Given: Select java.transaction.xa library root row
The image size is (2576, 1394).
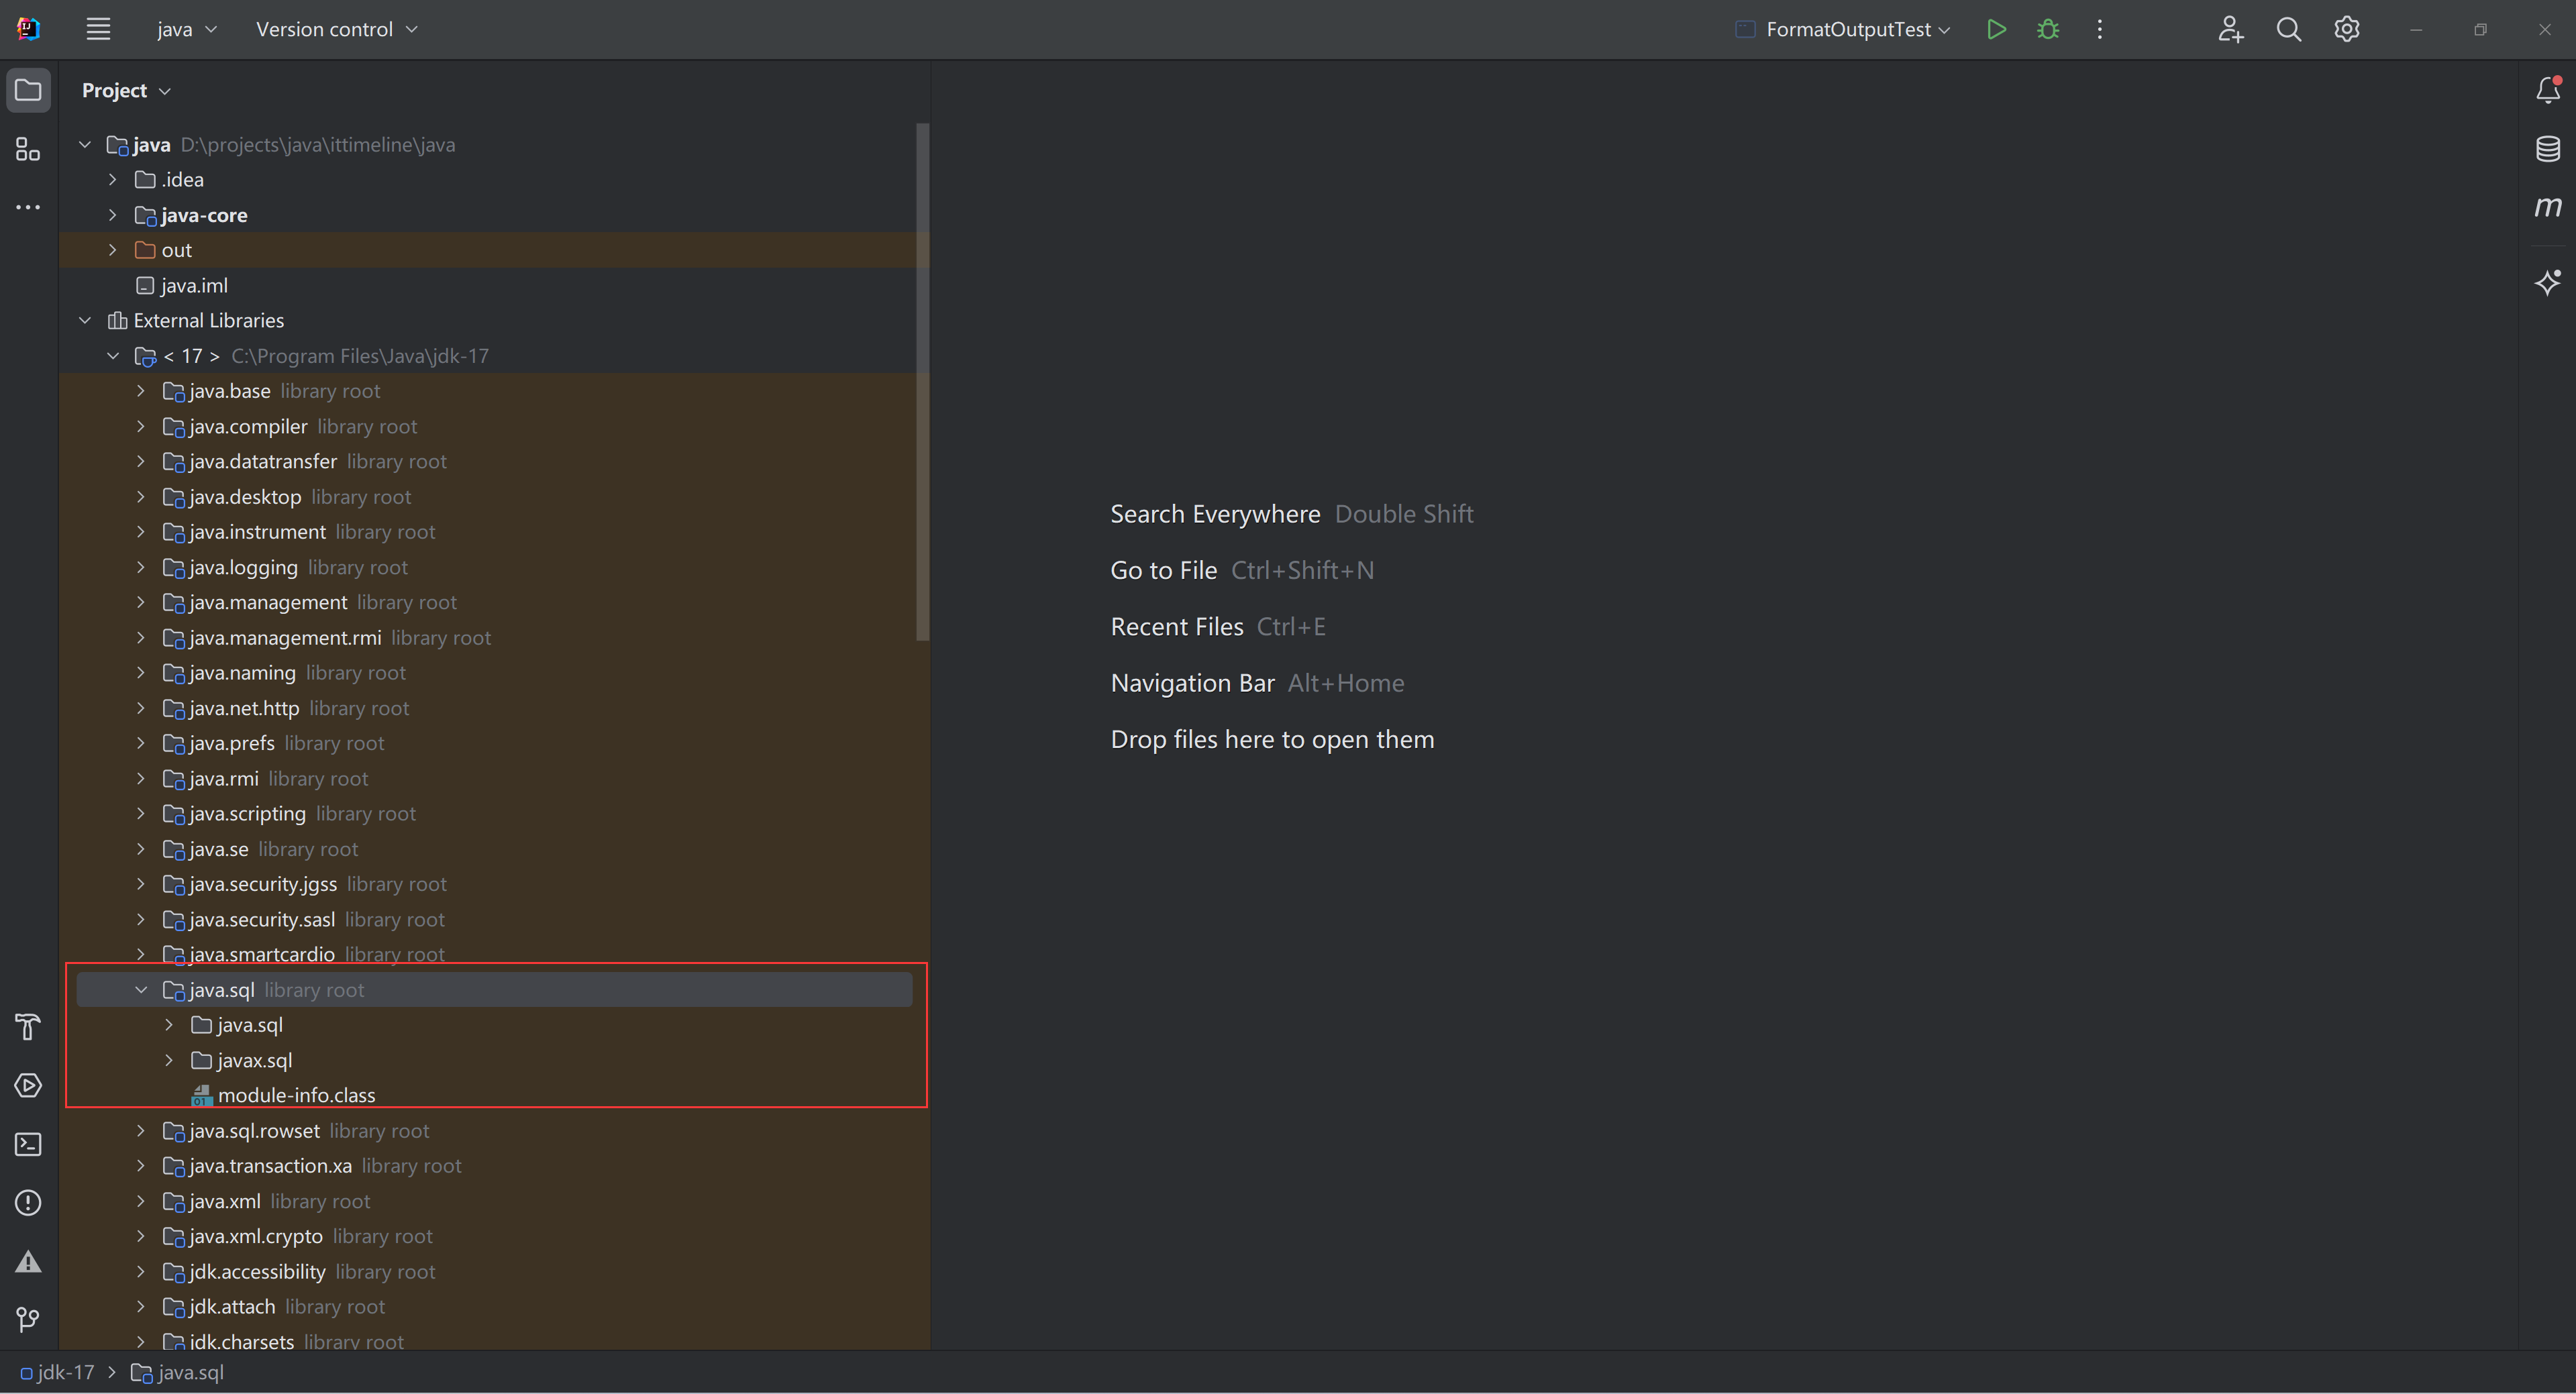Looking at the screenshot, I should click(494, 1166).
